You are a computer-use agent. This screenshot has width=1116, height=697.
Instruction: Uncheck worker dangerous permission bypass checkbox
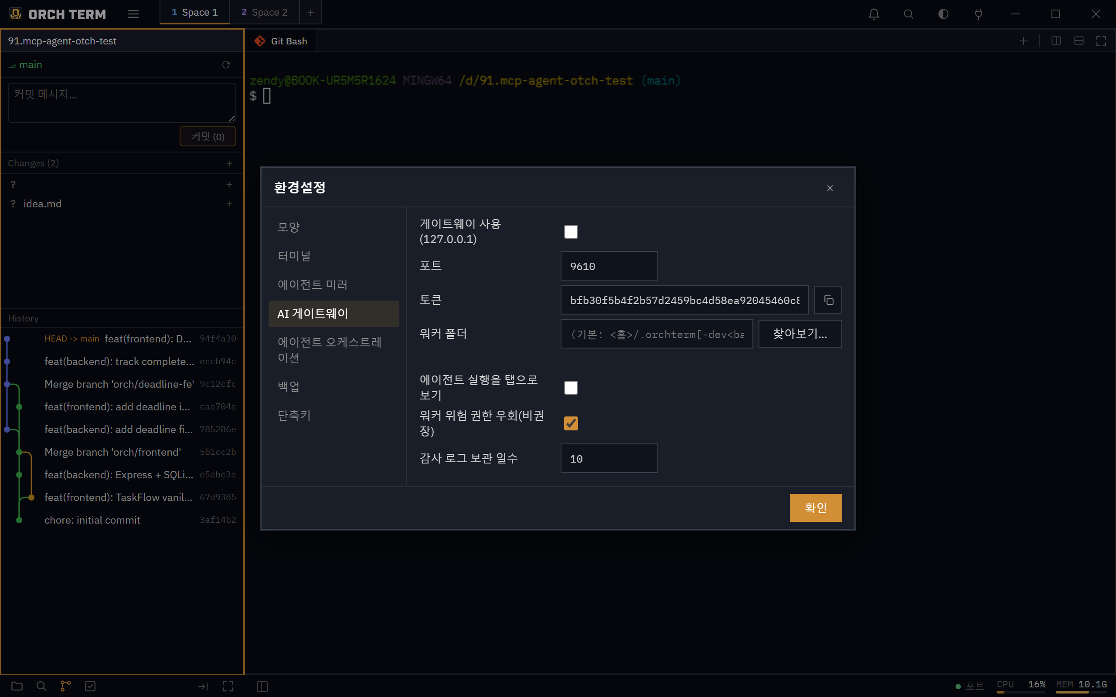tap(571, 423)
